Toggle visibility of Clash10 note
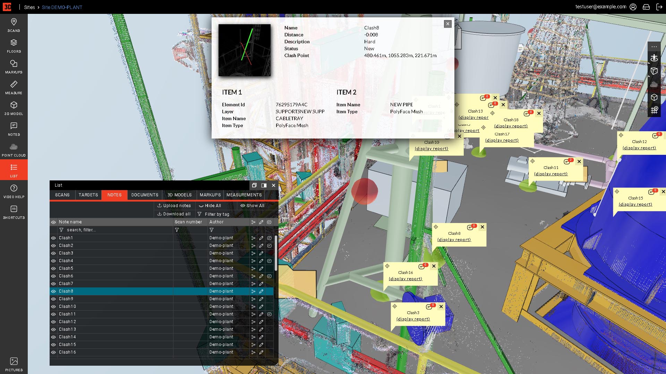The width and height of the screenshot is (666, 374). (x=53, y=306)
